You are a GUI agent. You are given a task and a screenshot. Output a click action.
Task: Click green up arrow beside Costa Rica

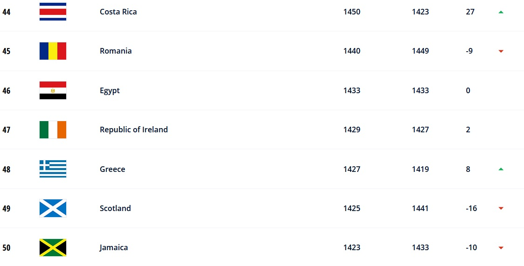(x=501, y=12)
